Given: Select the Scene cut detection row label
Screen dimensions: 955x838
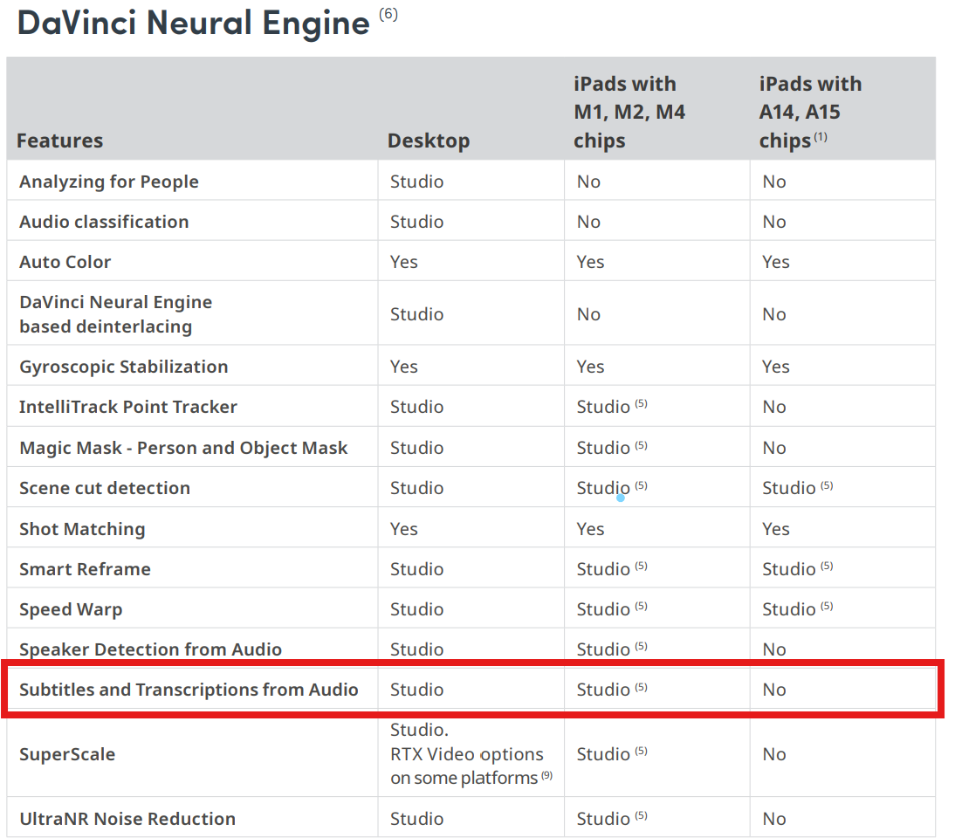Looking at the screenshot, I should (105, 488).
